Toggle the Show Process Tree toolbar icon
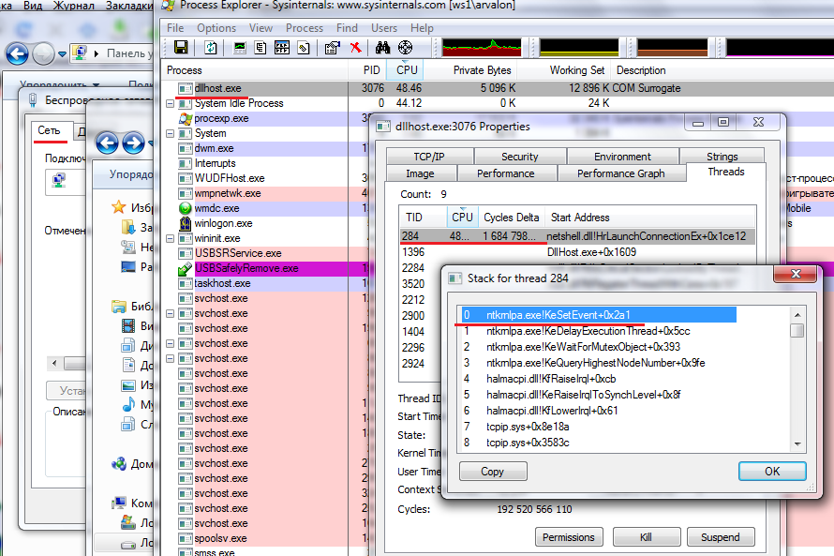Viewport: 834px width, 556px height. tap(261, 48)
